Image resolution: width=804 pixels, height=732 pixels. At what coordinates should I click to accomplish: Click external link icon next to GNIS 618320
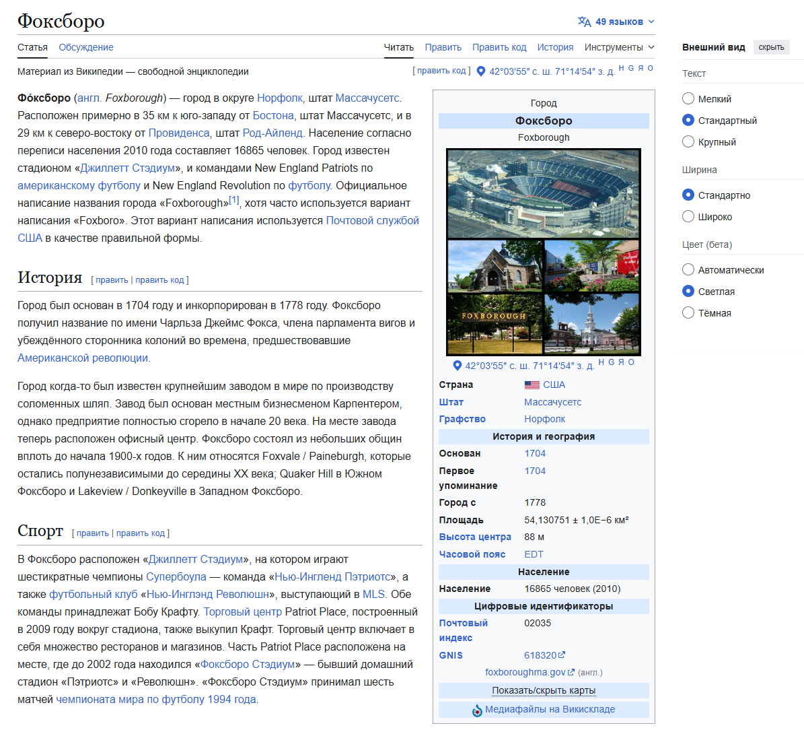tap(562, 655)
